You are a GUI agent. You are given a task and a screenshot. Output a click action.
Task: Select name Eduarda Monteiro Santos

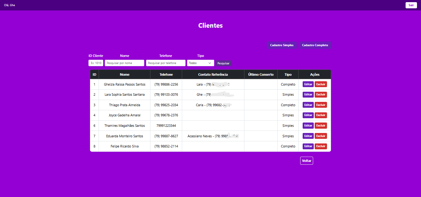pyautogui.click(x=125, y=136)
